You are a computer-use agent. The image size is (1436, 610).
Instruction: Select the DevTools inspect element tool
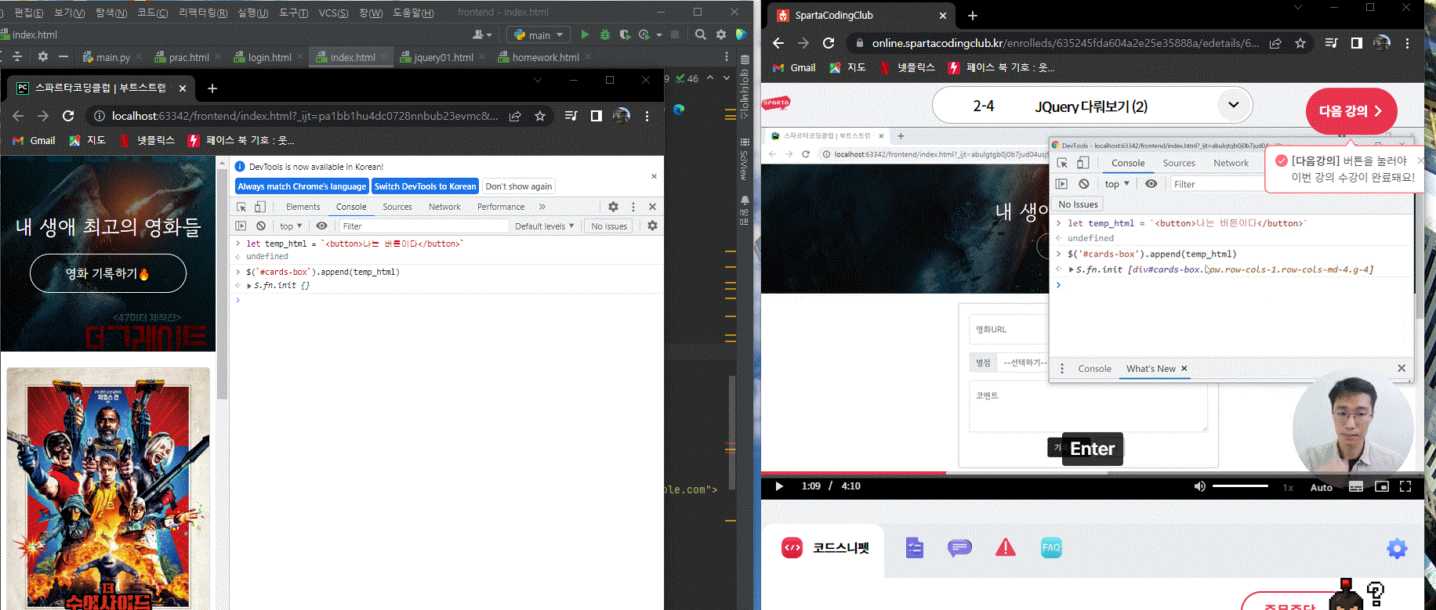tap(241, 207)
